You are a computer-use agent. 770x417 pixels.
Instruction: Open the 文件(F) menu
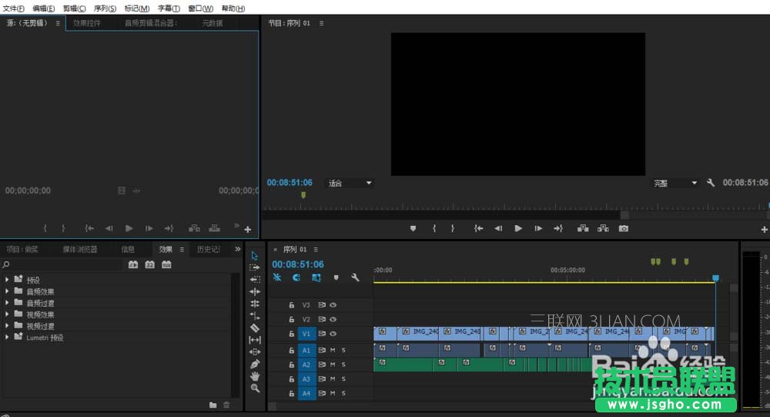click(14, 8)
